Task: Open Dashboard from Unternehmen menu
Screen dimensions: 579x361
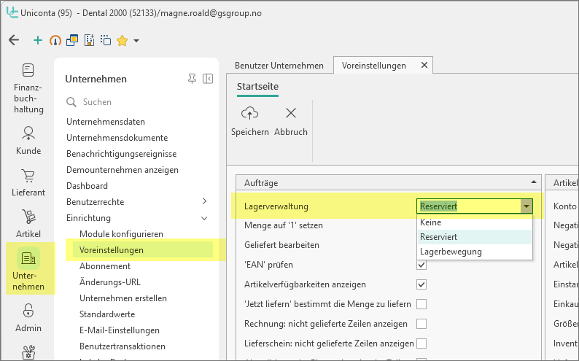Action: click(88, 186)
